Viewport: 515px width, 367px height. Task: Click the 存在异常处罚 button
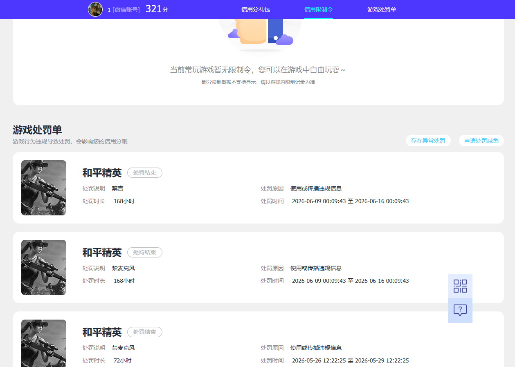(428, 141)
